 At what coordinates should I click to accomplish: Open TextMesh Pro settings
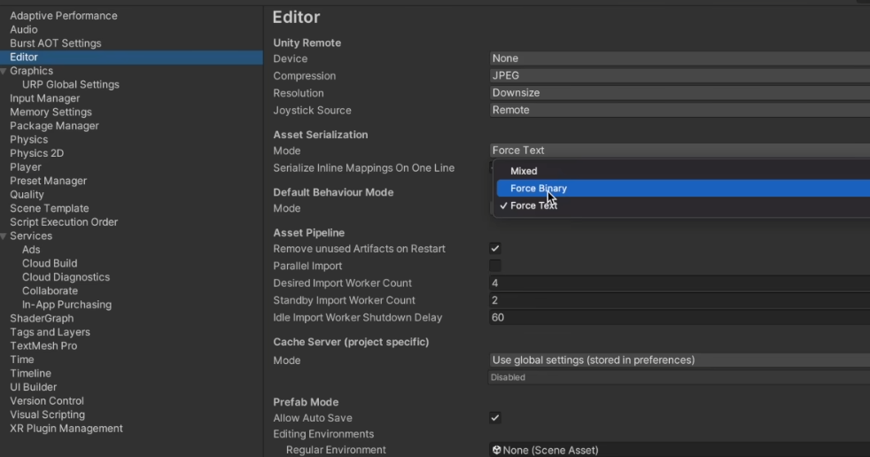(43, 346)
